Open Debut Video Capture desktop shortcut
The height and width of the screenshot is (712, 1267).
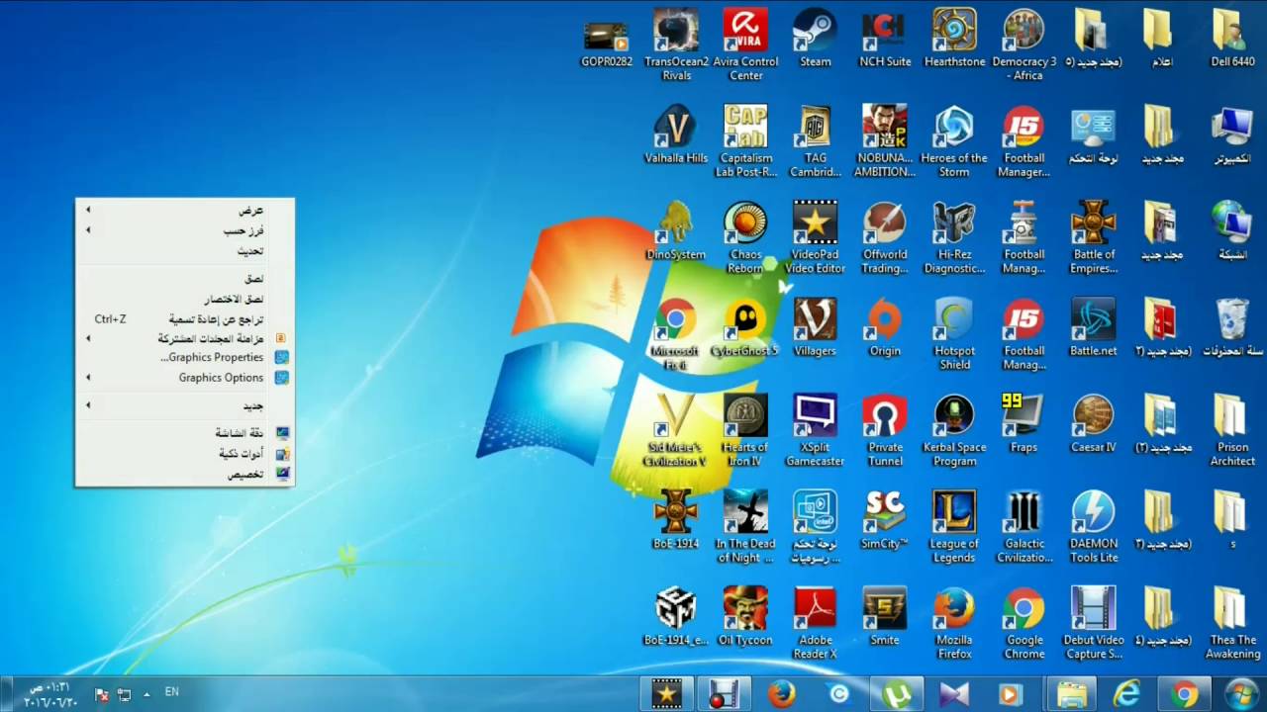(x=1093, y=624)
